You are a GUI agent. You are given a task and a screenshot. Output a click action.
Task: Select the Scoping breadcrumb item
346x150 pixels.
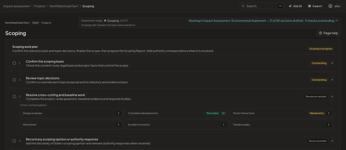pos(88,6)
